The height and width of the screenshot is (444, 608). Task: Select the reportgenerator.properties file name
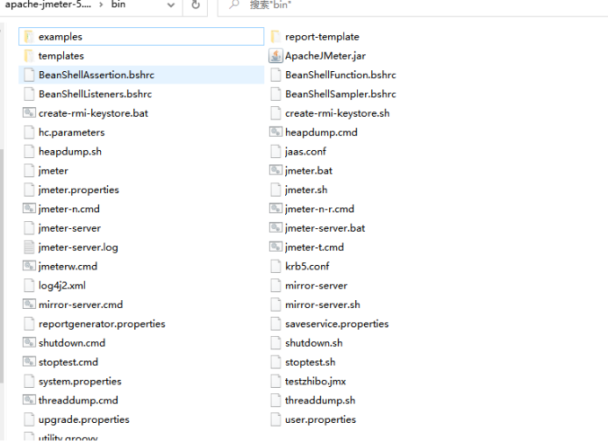pyautogui.click(x=102, y=324)
